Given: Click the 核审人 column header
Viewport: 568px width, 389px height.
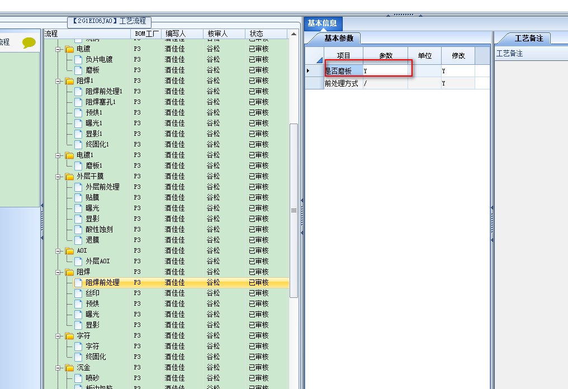Looking at the screenshot, I should tap(224, 34).
